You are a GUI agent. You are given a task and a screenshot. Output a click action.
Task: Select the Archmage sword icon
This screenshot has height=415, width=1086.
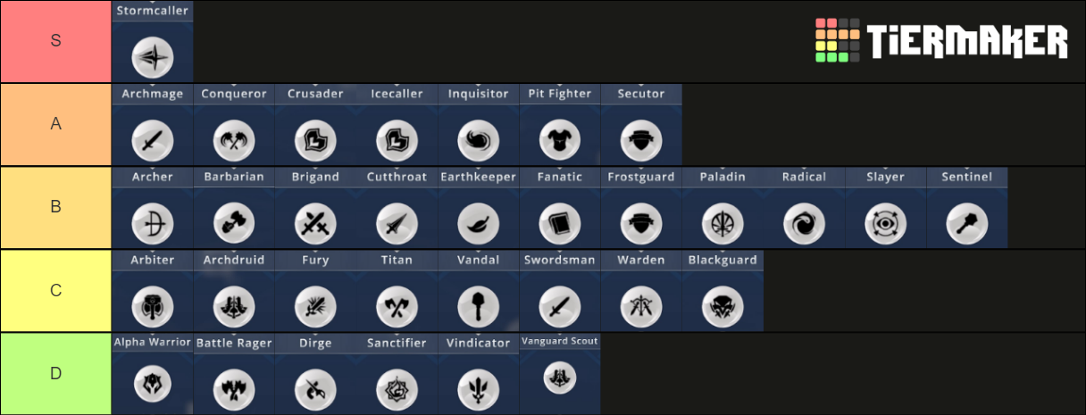(x=152, y=140)
